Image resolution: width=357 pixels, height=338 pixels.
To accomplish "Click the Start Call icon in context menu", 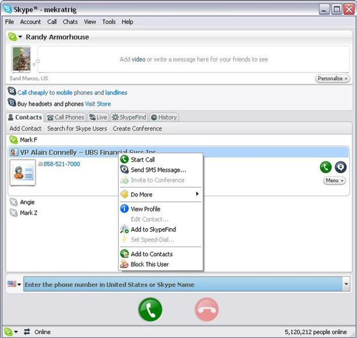I will coord(124,159).
